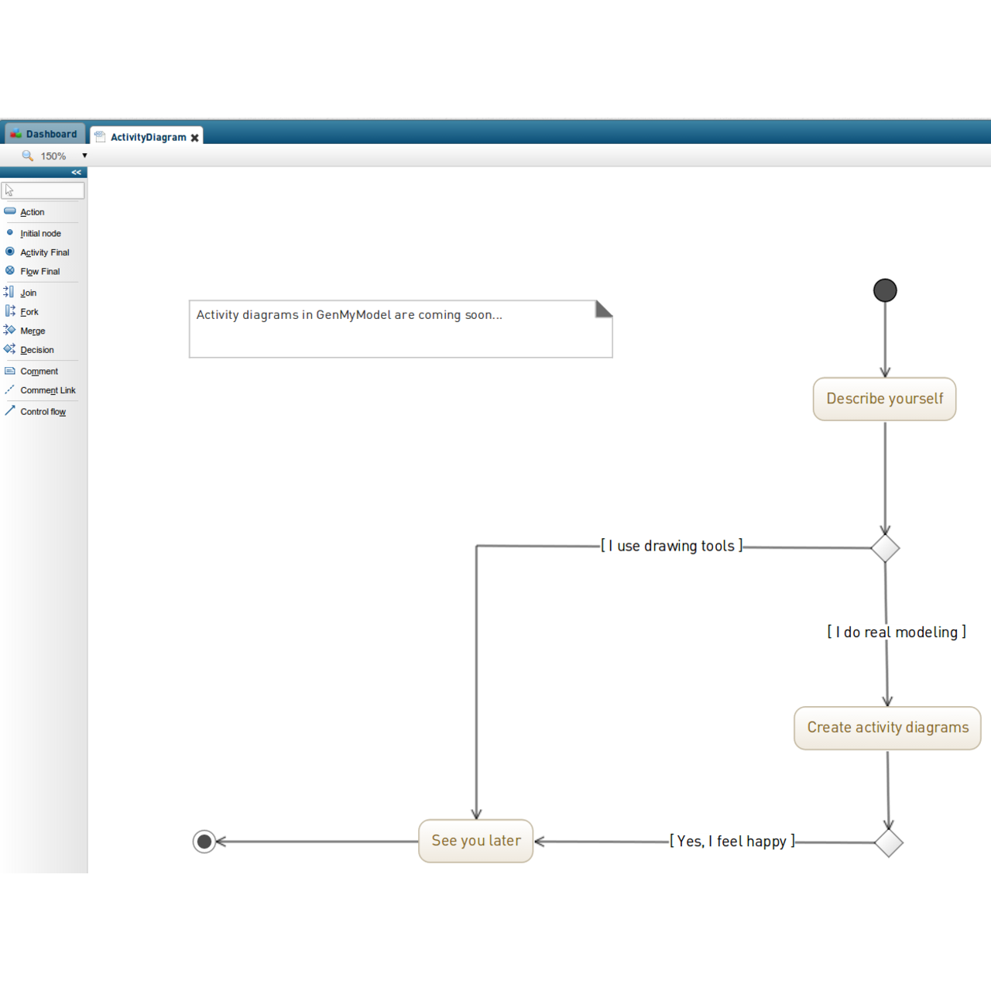
Task: Click the zoom magnifier icon
Action: pos(28,156)
